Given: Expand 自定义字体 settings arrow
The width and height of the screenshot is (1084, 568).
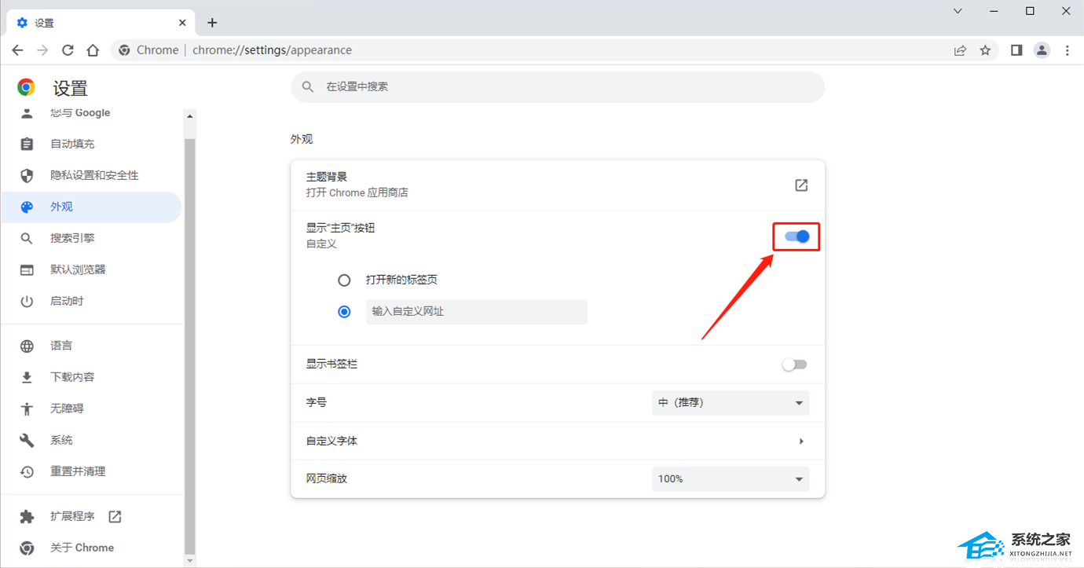Looking at the screenshot, I should point(801,442).
